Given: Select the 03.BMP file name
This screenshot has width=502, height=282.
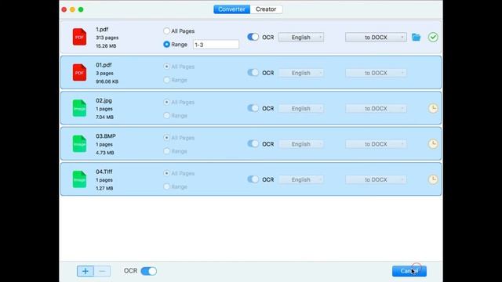Looking at the screenshot, I should (106, 136).
